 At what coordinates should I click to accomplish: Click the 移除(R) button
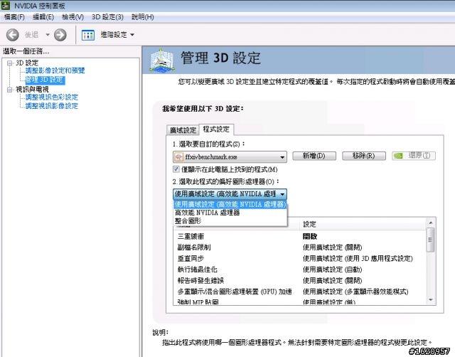364,156
